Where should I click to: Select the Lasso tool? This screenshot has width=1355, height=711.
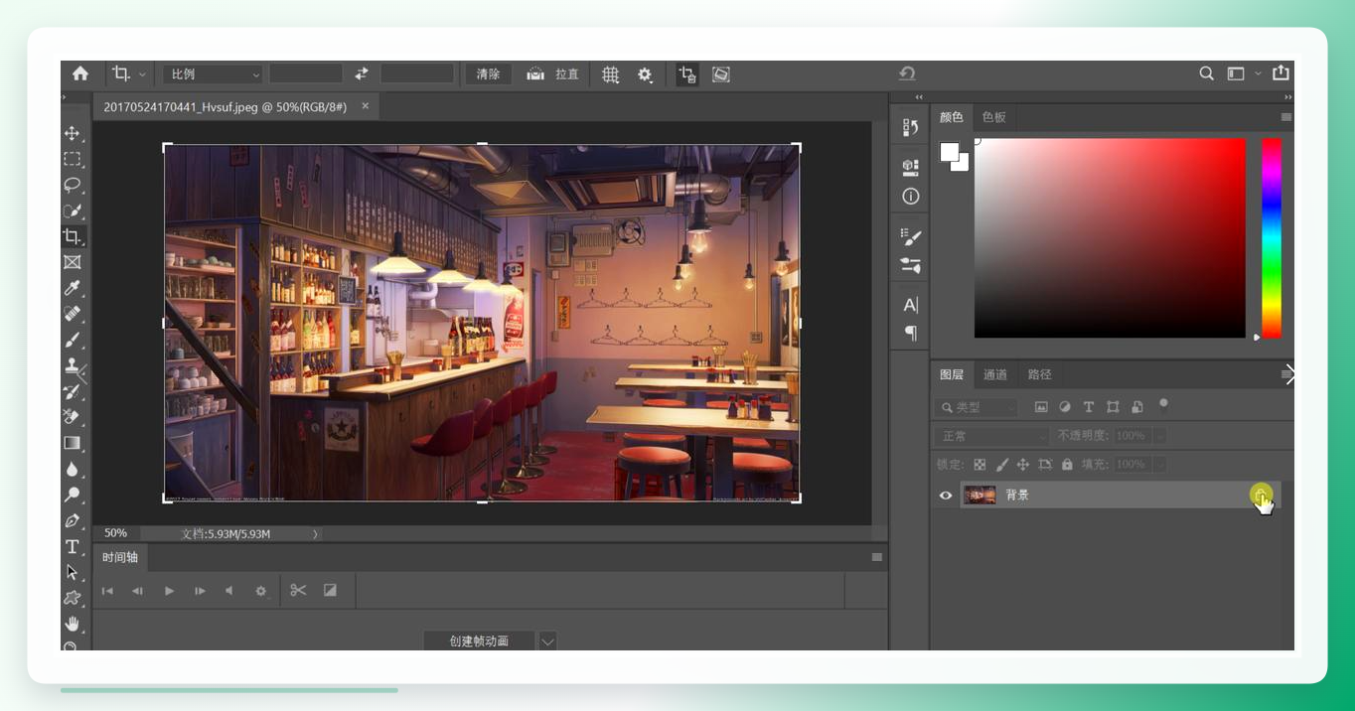pos(73,185)
